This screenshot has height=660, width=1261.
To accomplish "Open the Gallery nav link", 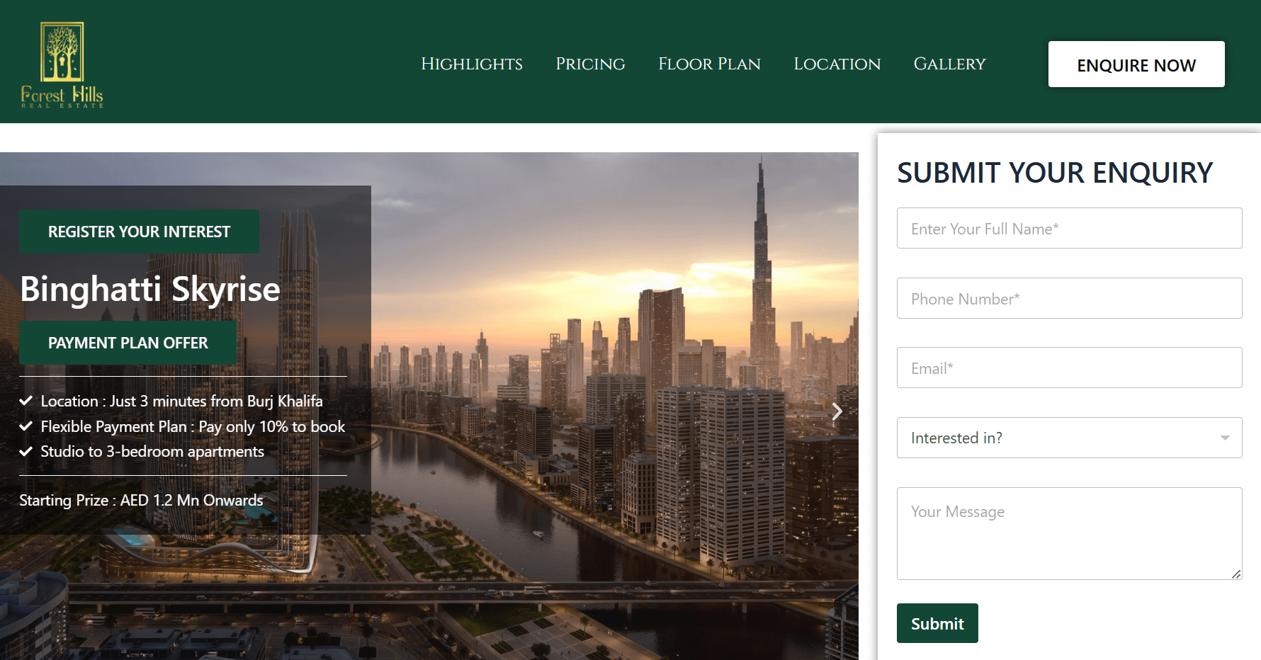I will tap(949, 64).
